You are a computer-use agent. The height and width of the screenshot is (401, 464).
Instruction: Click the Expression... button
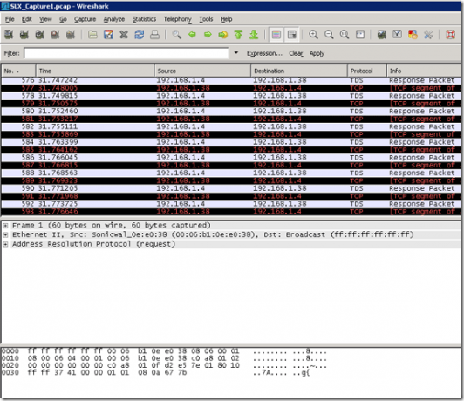tap(264, 53)
